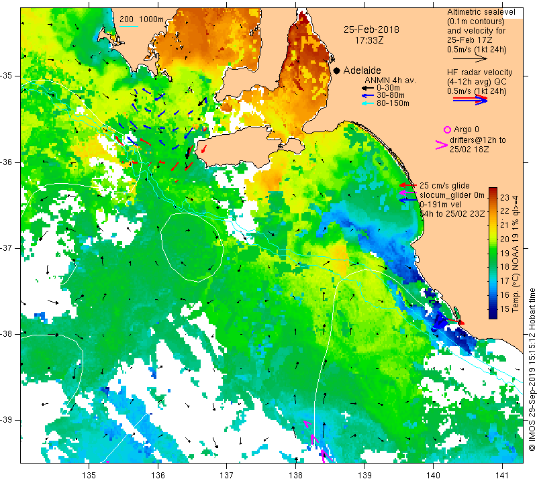Click the cyan 80-150m ANMN legend arrow
Screen dimensions: 537x483
tap(368, 103)
